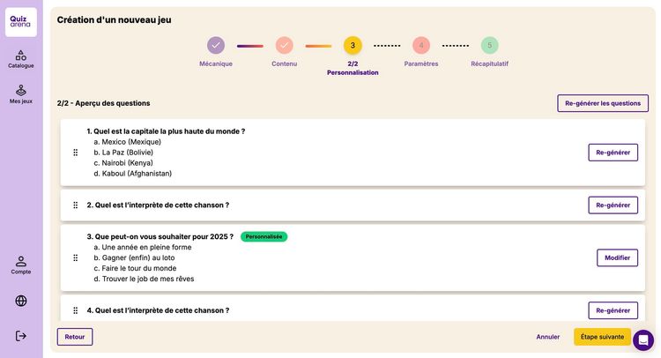Select the Contenu step in progress bar
Viewport: 661px width, 358px height.
[x=284, y=45]
